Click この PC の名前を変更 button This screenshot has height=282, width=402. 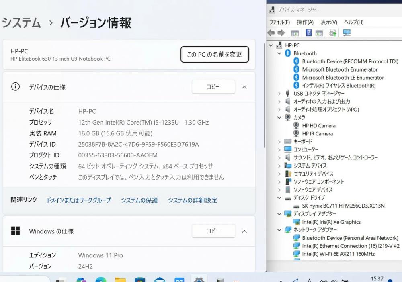pyautogui.click(x=215, y=54)
